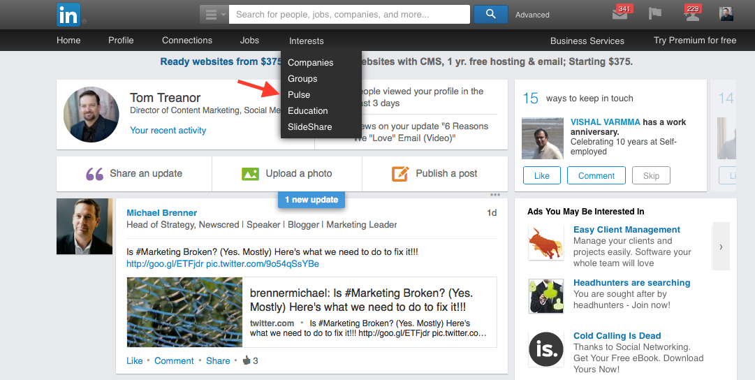Open VISHAL VARMMA's profile link
This screenshot has width=755, height=380.
pyautogui.click(x=606, y=122)
